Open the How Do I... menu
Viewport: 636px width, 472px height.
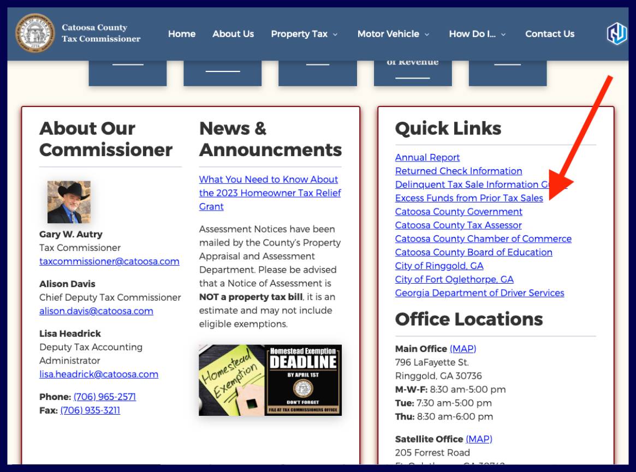pyautogui.click(x=477, y=34)
